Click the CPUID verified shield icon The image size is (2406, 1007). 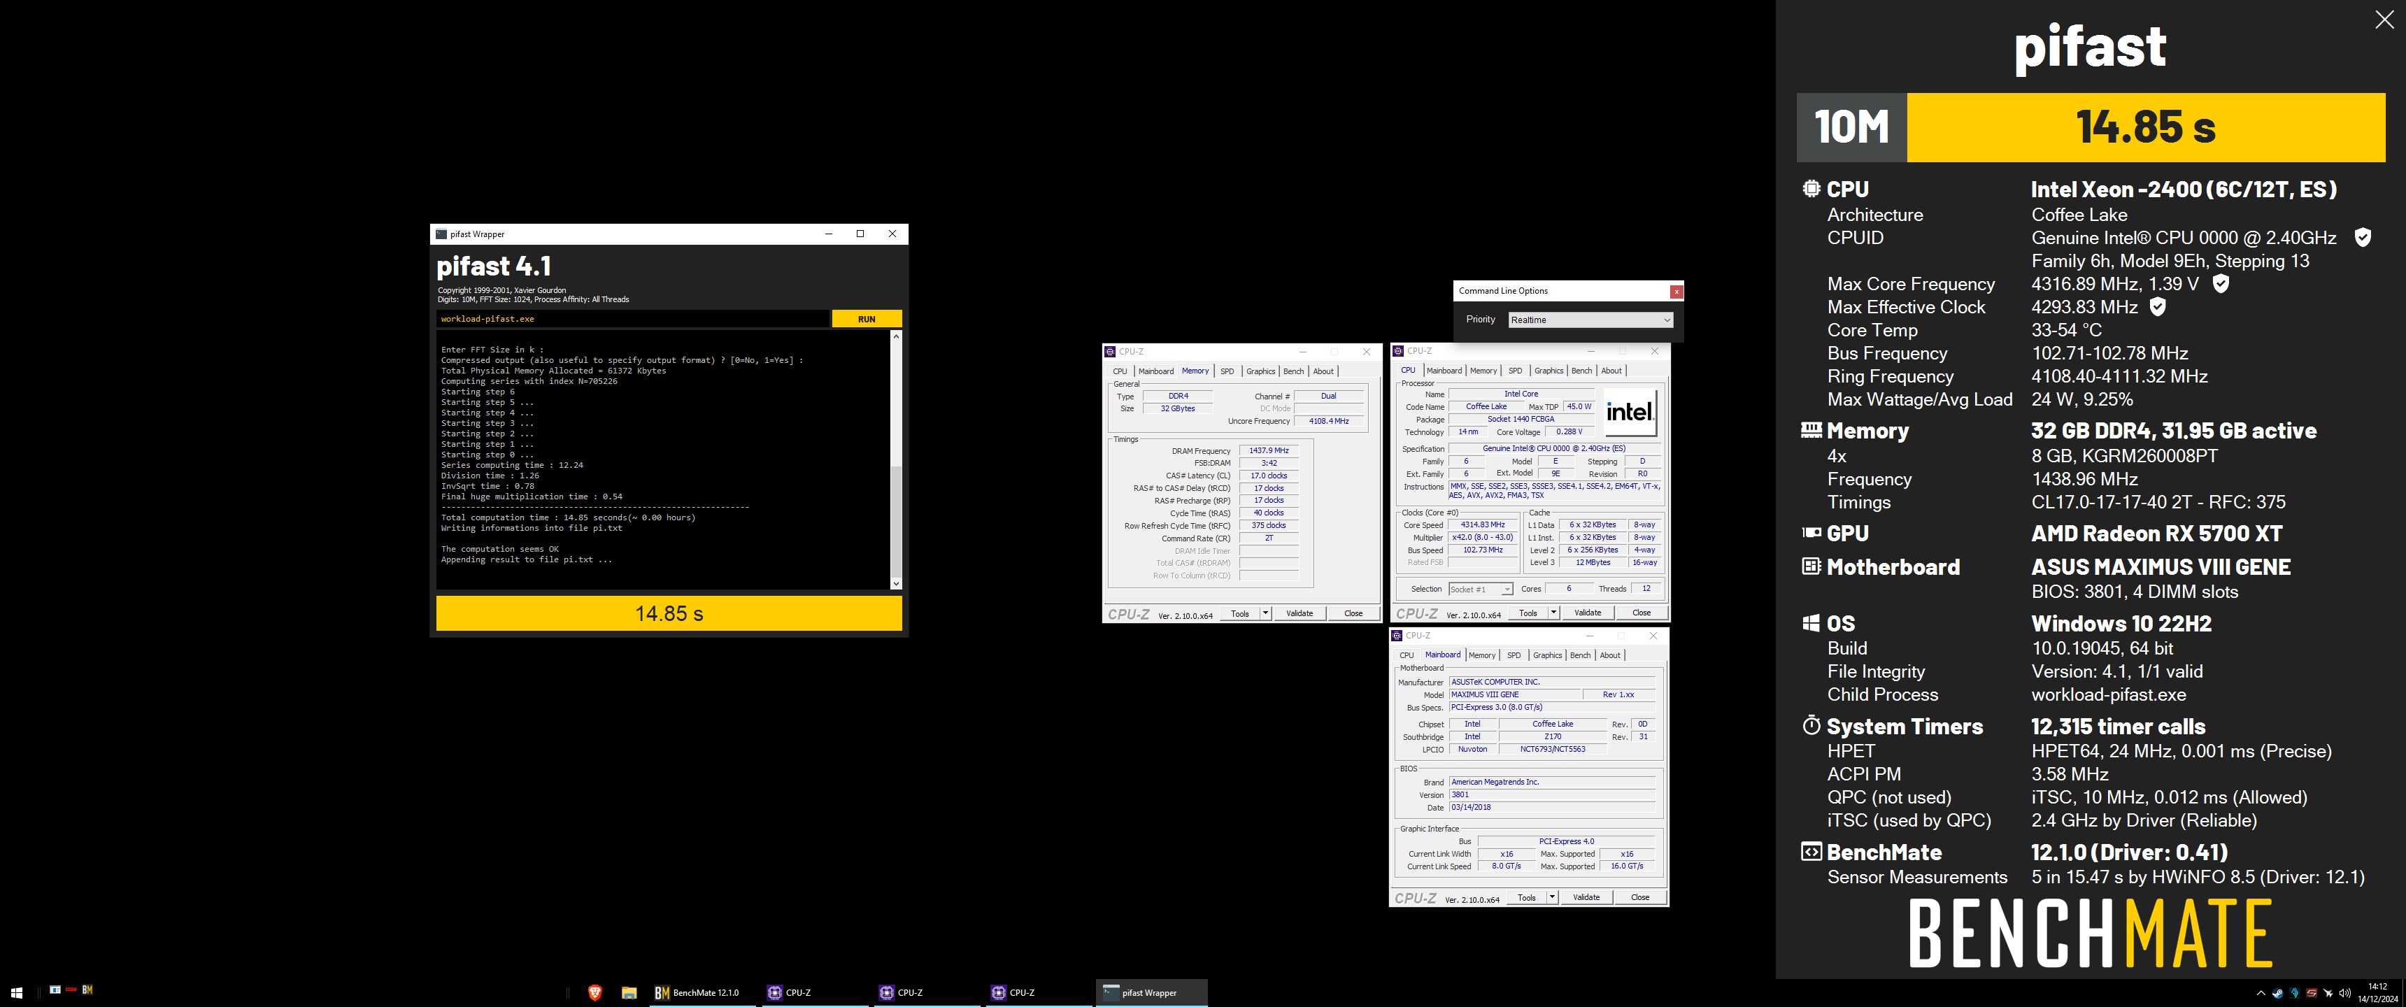[2362, 237]
